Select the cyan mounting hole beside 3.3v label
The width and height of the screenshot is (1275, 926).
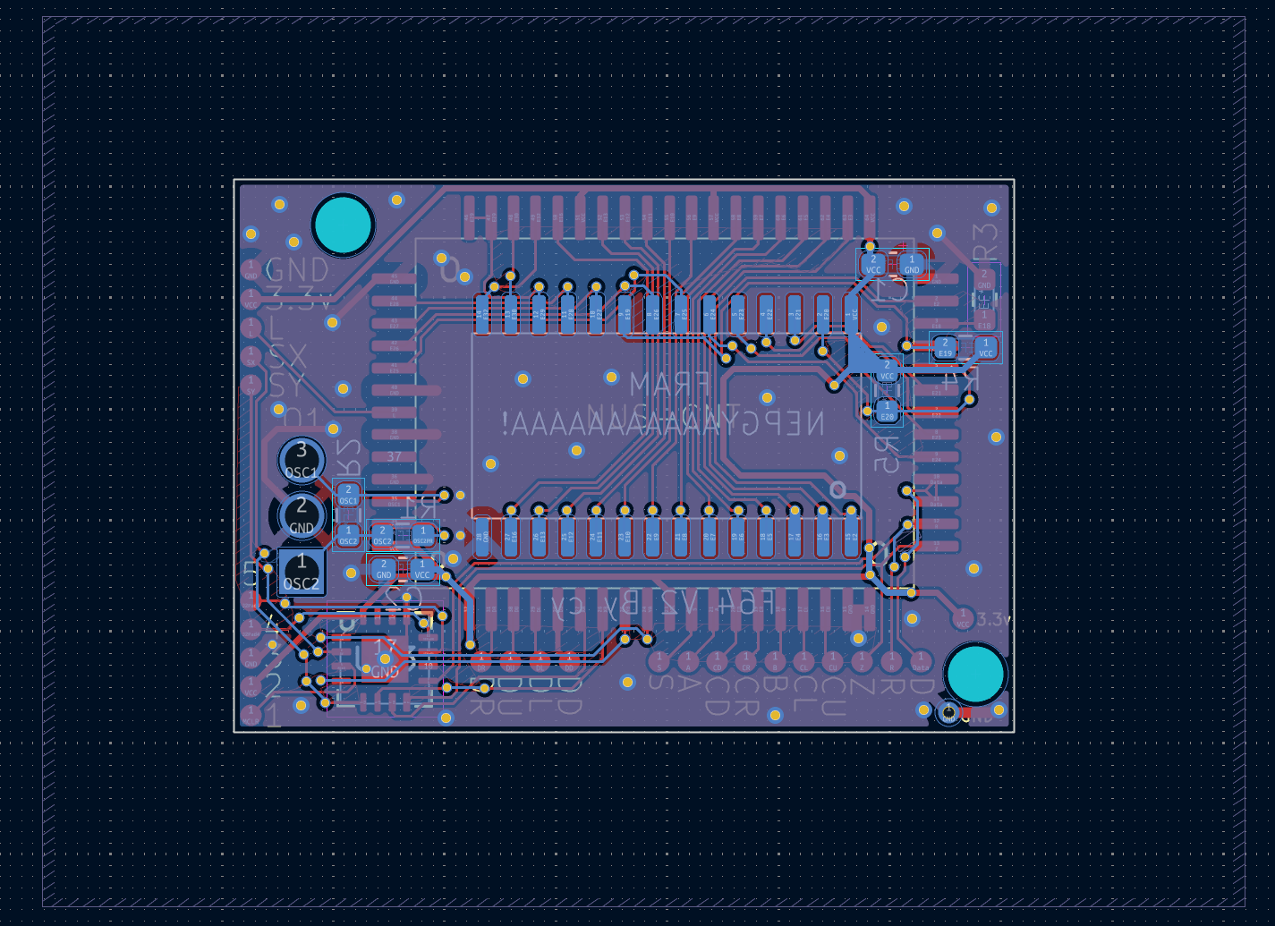click(x=975, y=675)
